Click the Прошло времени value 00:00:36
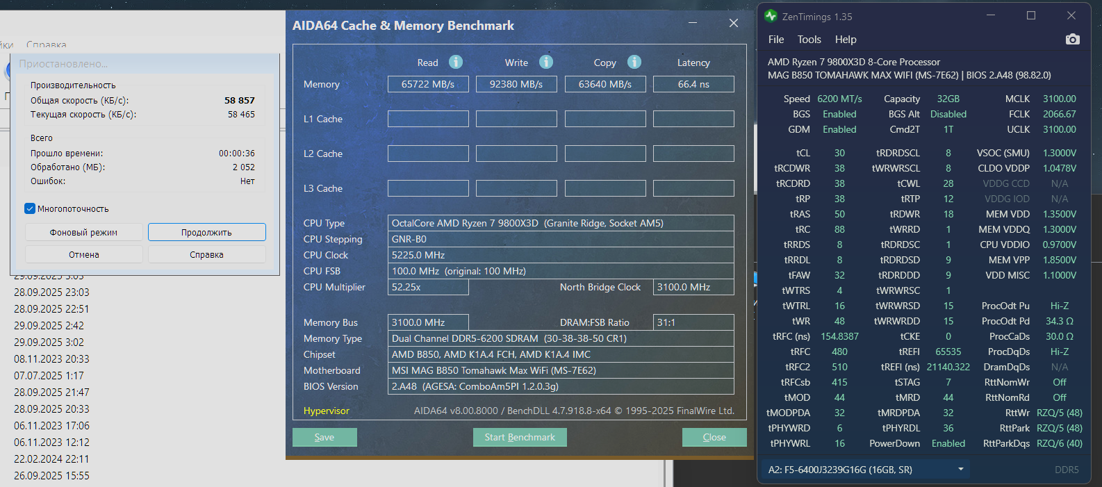The height and width of the screenshot is (487, 1102). pyautogui.click(x=237, y=154)
